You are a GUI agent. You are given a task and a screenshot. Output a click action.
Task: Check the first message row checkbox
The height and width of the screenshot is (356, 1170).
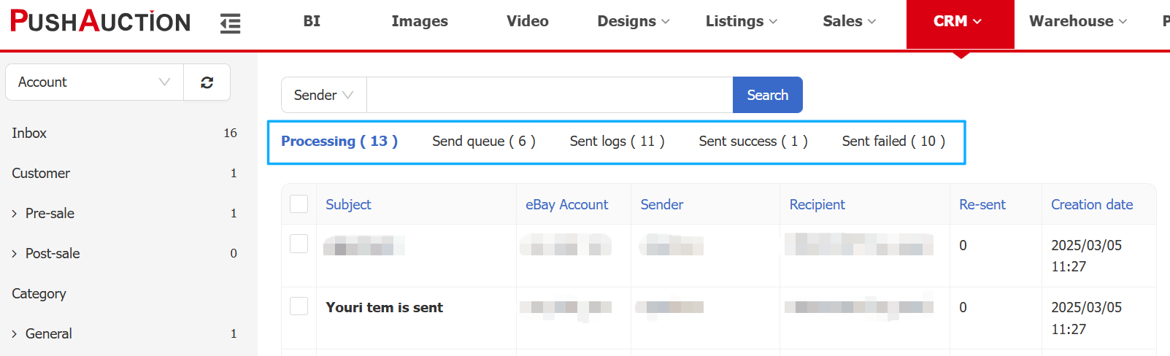pyautogui.click(x=299, y=244)
